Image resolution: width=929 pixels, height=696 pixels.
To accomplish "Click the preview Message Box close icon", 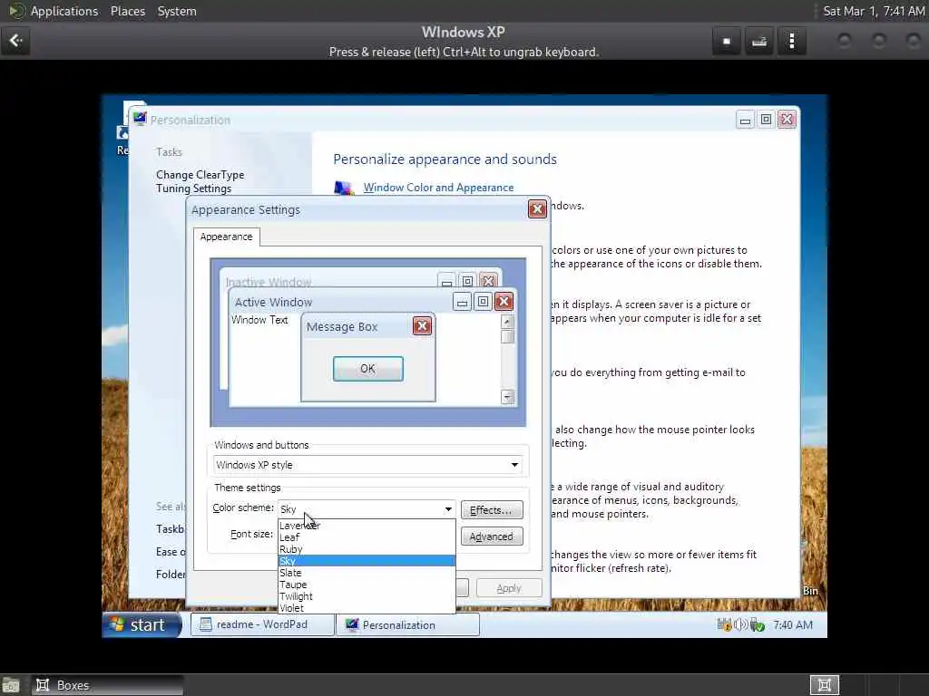I will (422, 326).
